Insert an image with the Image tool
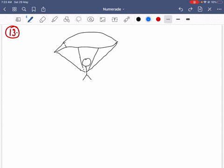The height and width of the screenshot is (168, 224). pyautogui.click(x=103, y=20)
